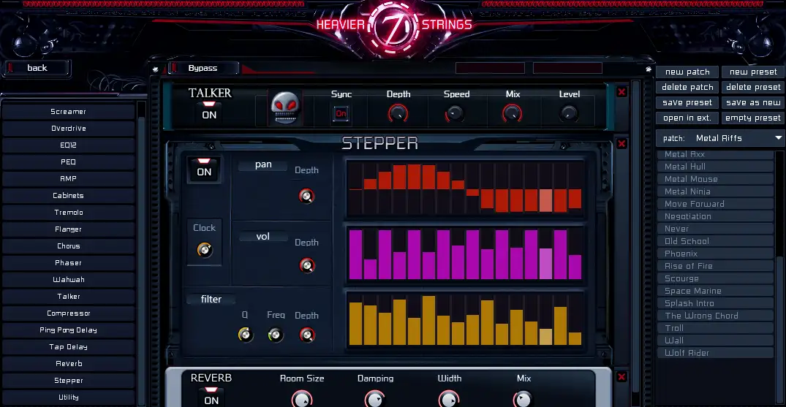Click the Talker Mix knob
786x407 pixels.
coord(512,113)
